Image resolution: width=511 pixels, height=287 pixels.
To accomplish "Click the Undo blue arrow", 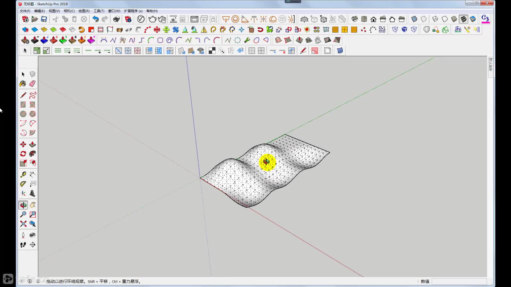I will (95, 19).
